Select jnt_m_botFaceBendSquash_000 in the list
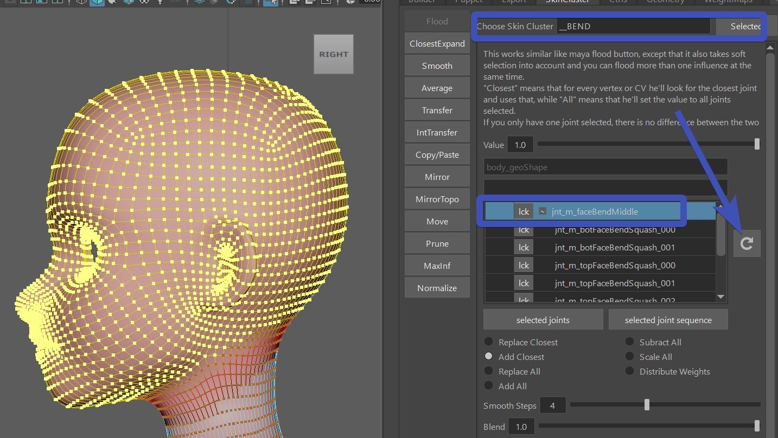Screen dimensions: 778x438 pyautogui.click(x=600, y=230)
